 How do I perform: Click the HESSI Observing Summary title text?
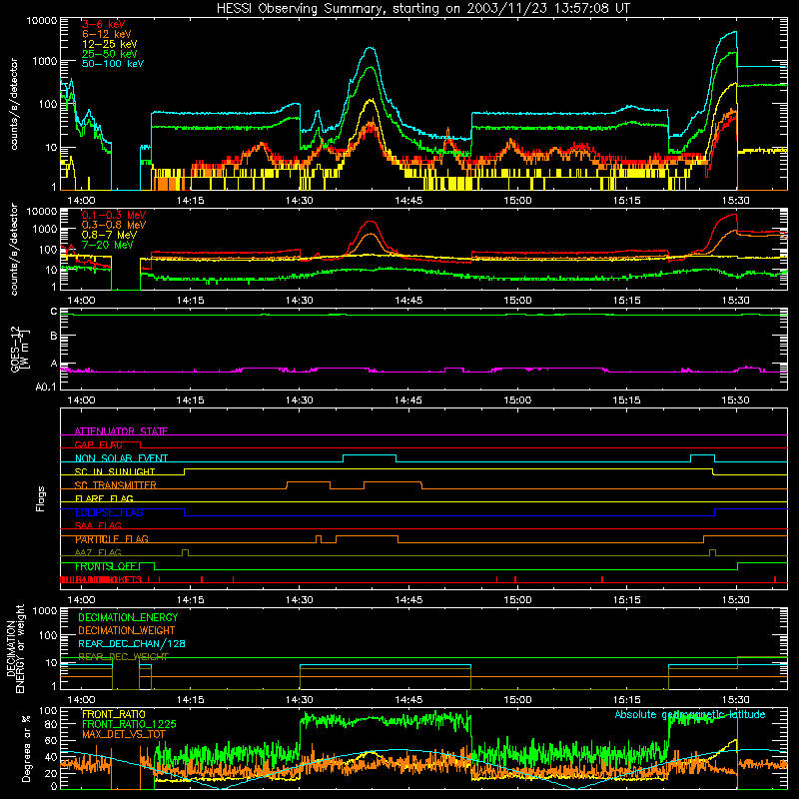pos(422,9)
